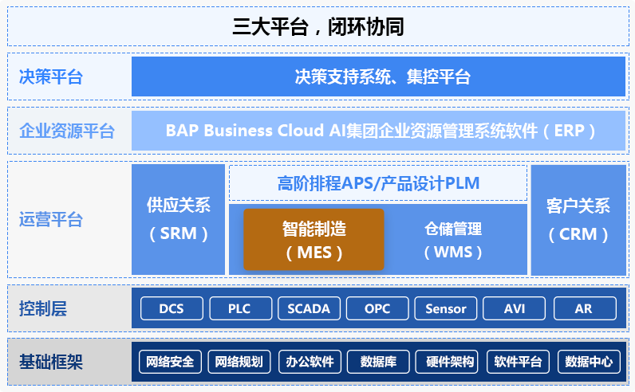Screen dimensions: 635x392
Task: Select the AVI button
Action: [x=515, y=308]
